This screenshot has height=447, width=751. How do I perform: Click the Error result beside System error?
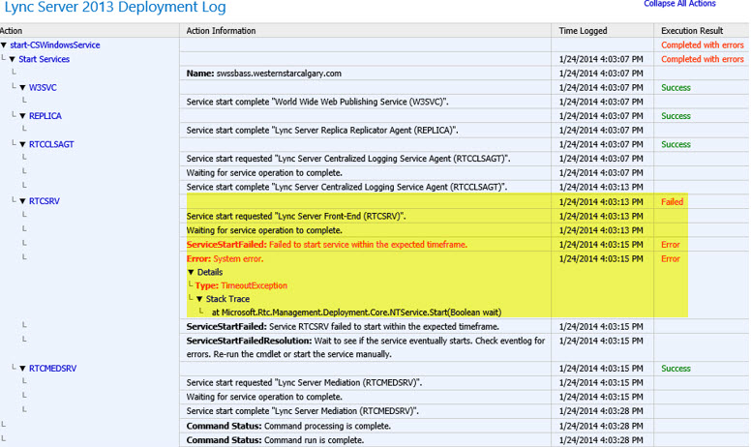(x=671, y=259)
